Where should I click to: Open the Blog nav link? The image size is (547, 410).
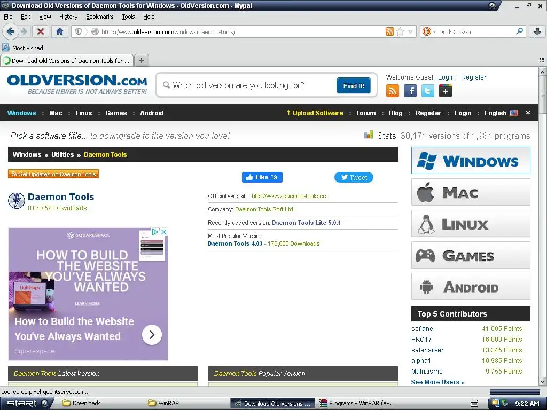tap(396, 113)
